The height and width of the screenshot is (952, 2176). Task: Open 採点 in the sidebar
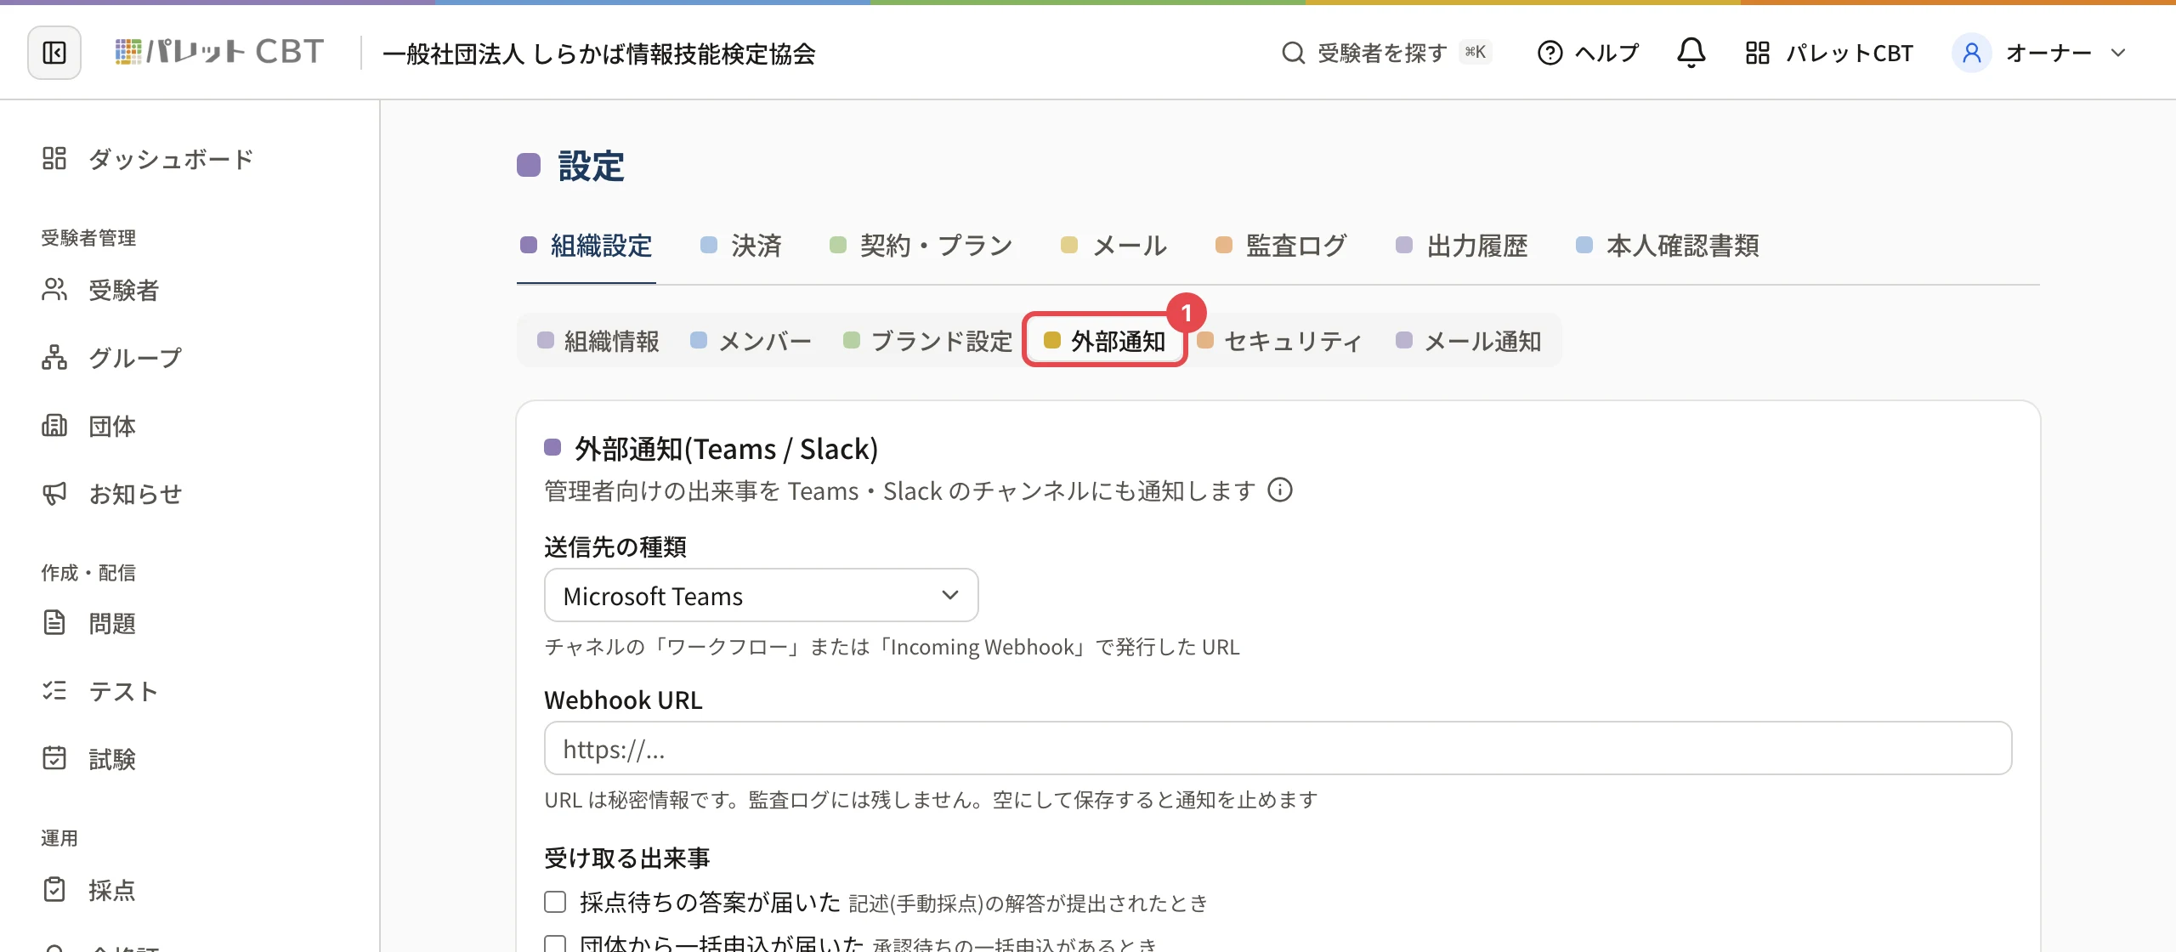tap(88, 890)
